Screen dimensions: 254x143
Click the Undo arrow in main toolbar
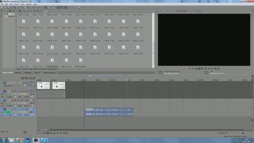pyautogui.click(x=33, y=8)
